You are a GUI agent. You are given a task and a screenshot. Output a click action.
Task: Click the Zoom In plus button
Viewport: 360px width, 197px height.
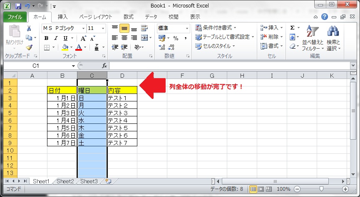pos(345,189)
